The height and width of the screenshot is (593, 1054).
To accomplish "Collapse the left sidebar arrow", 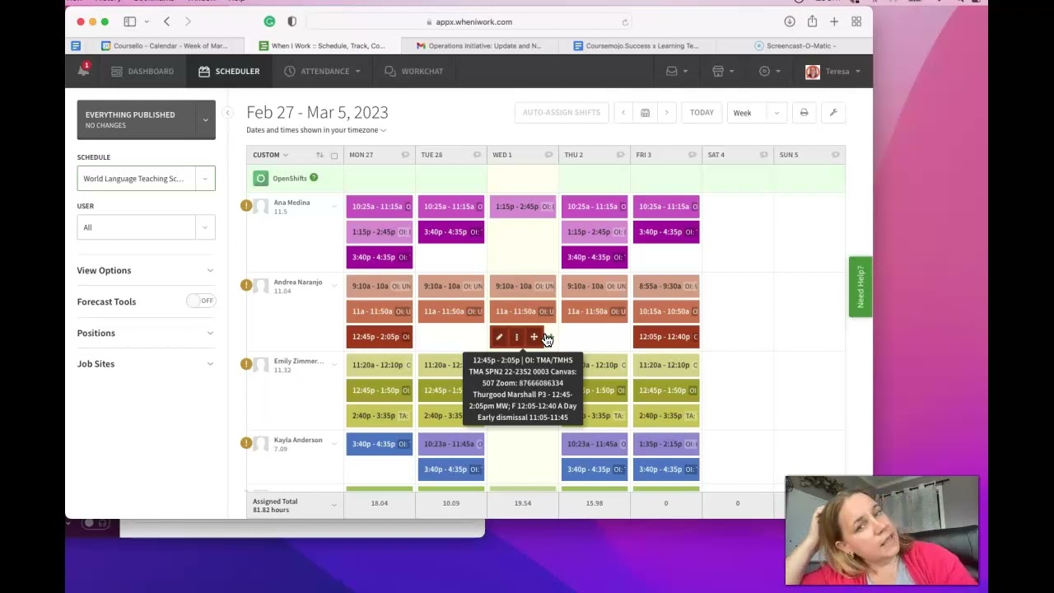I will coord(229,112).
